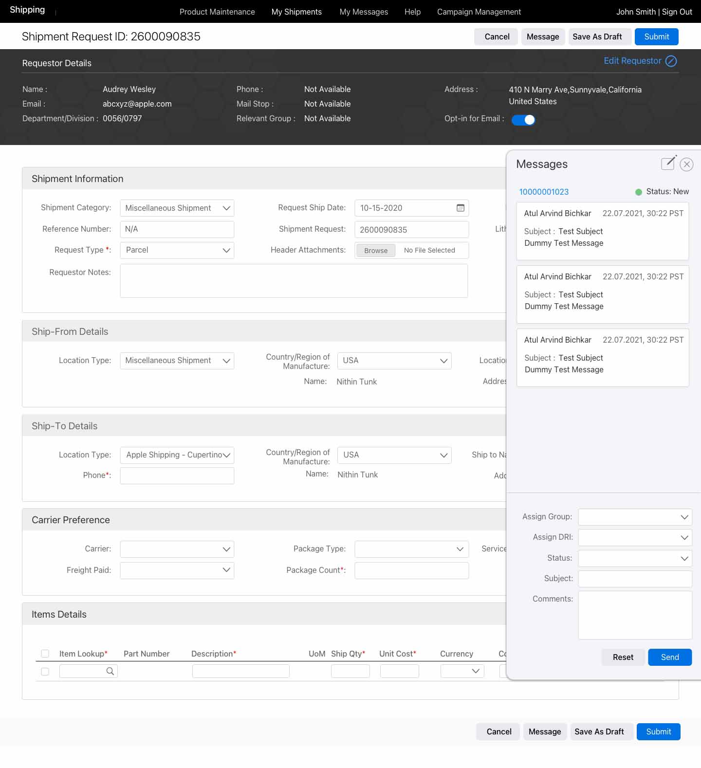Click the Browse header attachments button
The image size is (701, 768).
(376, 251)
